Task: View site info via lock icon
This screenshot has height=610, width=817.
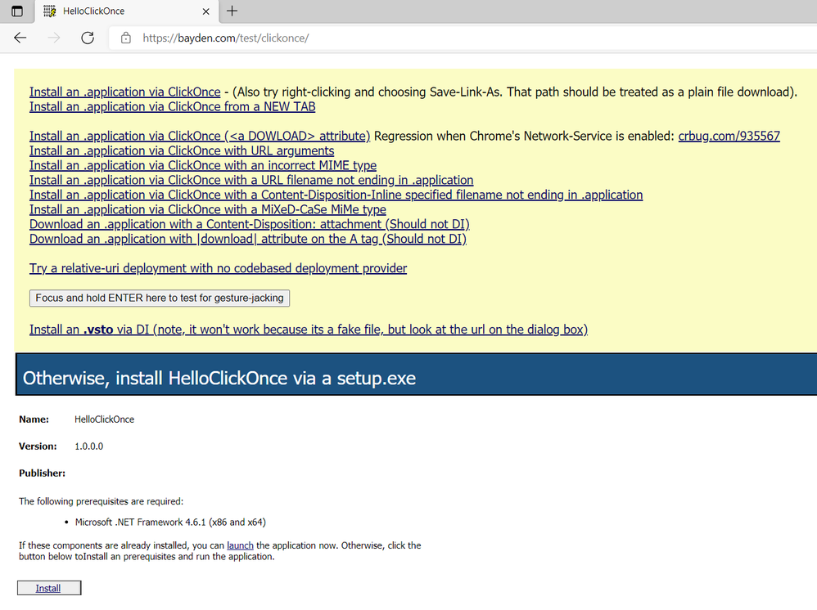Action: [125, 38]
